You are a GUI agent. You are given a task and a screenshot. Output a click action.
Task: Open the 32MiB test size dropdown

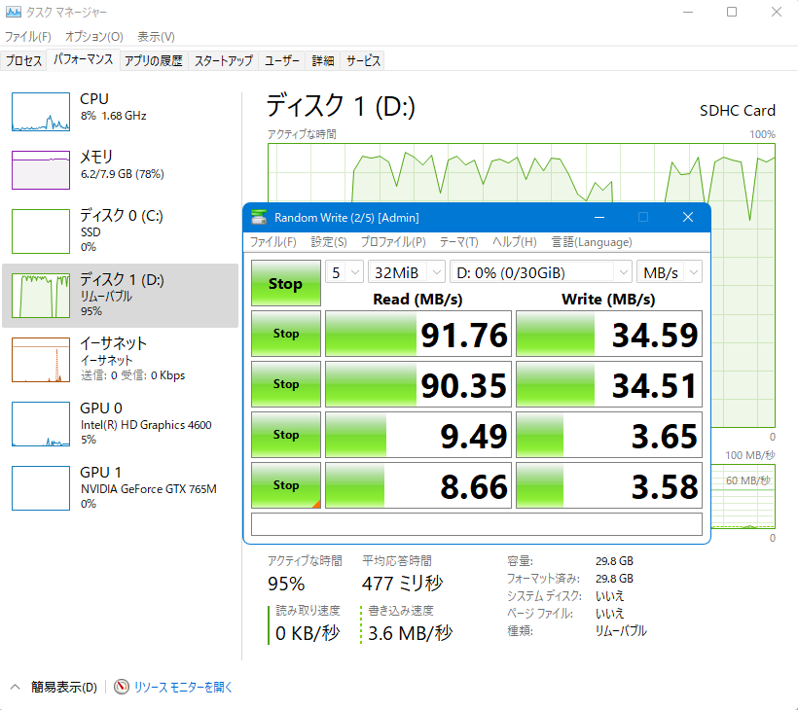(407, 272)
